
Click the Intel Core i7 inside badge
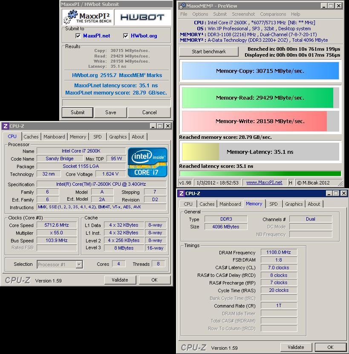[x=147, y=162]
